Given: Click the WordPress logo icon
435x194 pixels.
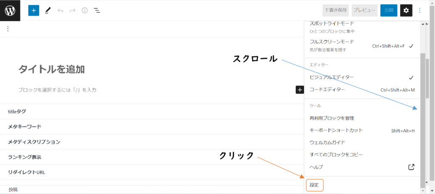Looking at the screenshot, I should tap(10, 11).
